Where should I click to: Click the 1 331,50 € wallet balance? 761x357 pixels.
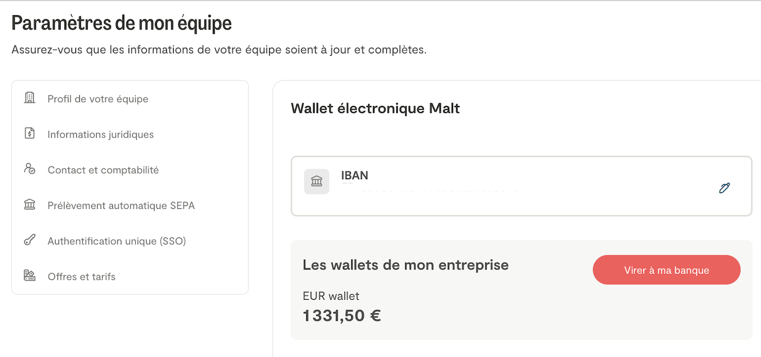(x=342, y=316)
